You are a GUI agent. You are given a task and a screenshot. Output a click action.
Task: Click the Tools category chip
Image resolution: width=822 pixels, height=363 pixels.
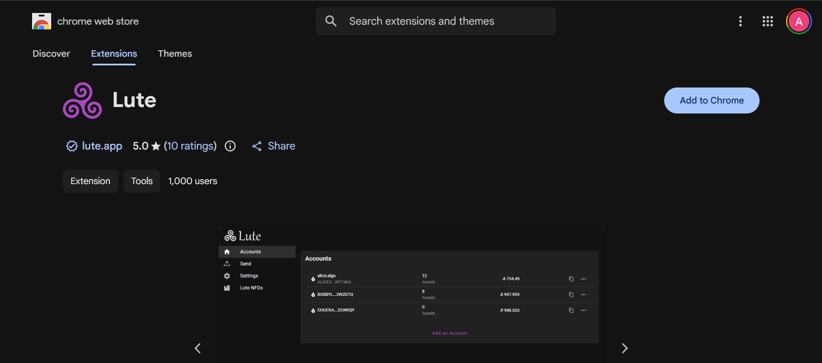142,181
